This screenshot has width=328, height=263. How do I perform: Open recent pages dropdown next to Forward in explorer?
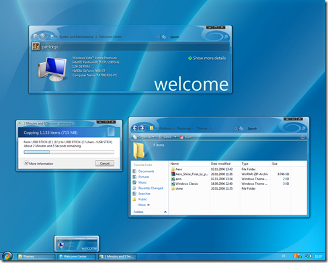(147, 128)
